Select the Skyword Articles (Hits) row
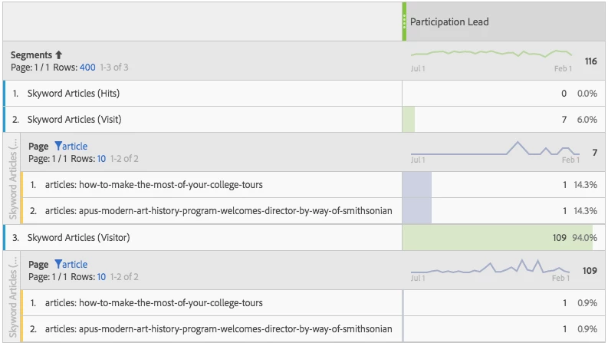This screenshot has height=343, width=608. point(74,94)
